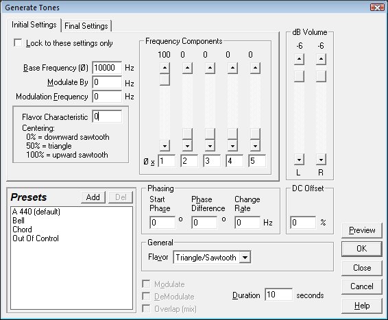Click the Preview button
Image resolution: width=388 pixels, height=320 pixels.
(362, 230)
